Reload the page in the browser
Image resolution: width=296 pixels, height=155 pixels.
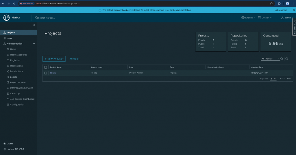(14, 3)
